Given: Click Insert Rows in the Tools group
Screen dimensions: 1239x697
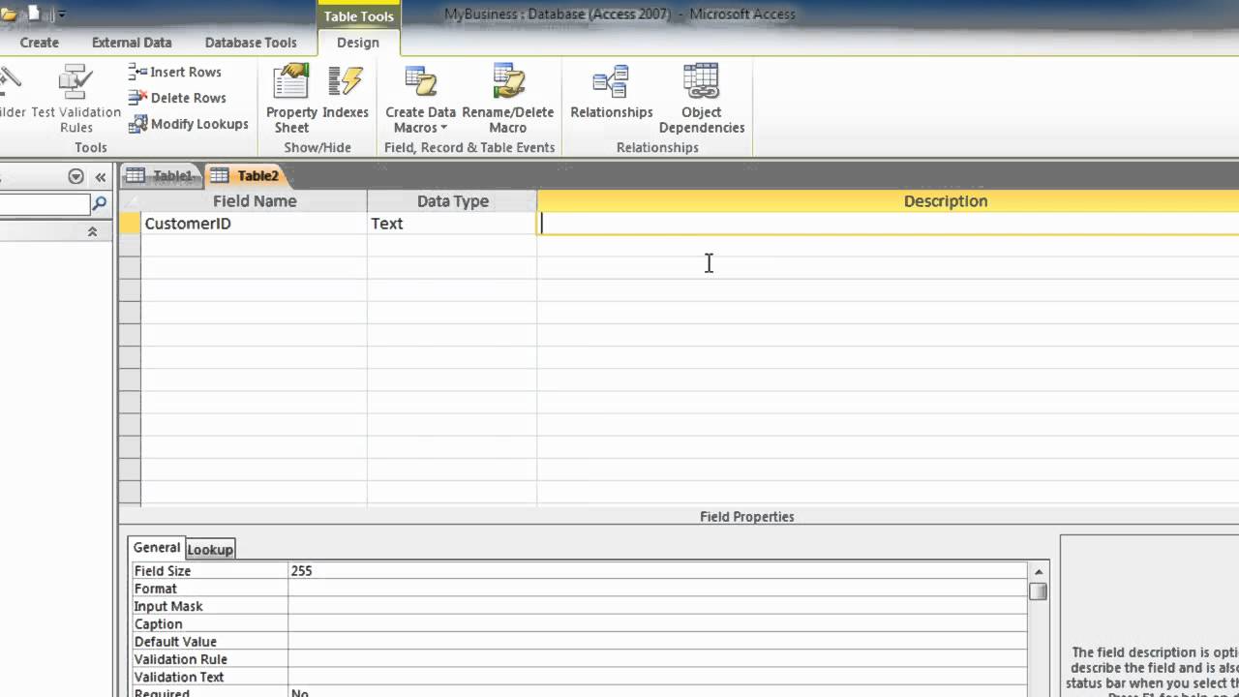Looking at the screenshot, I should point(175,72).
